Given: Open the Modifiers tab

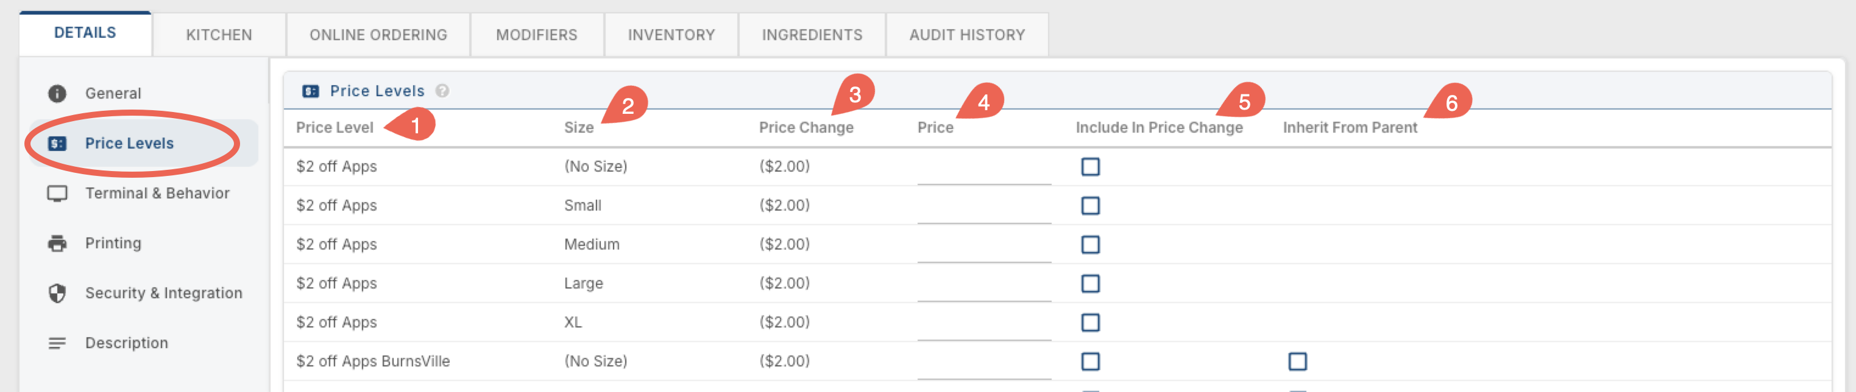Looking at the screenshot, I should click(537, 35).
